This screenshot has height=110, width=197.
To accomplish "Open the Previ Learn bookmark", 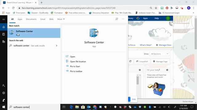I will [19, 13].
